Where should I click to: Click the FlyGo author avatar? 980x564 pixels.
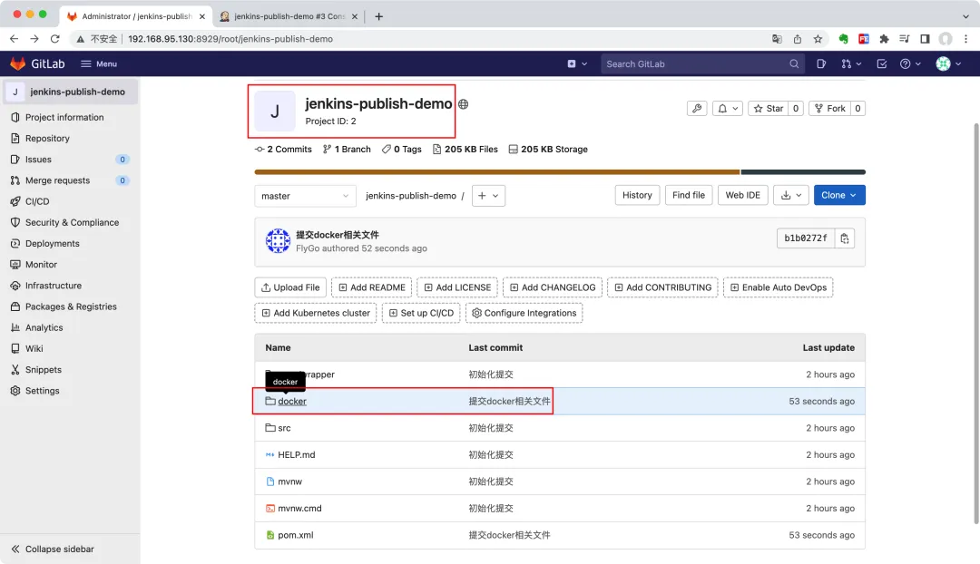278,241
